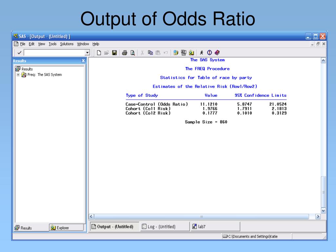Image resolution: width=336 pixels, height=252 pixels.
Task: Switch to the Explorer tab
Action: pyautogui.click(x=66, y=228)
